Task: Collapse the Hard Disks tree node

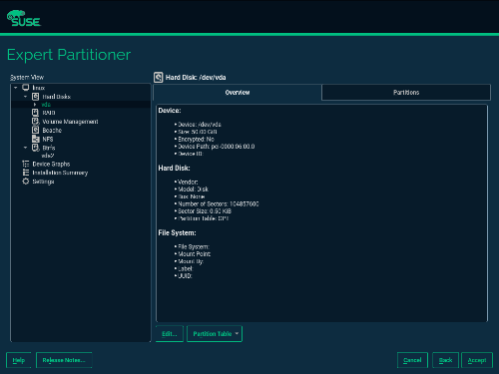Action: click(25, 97)
